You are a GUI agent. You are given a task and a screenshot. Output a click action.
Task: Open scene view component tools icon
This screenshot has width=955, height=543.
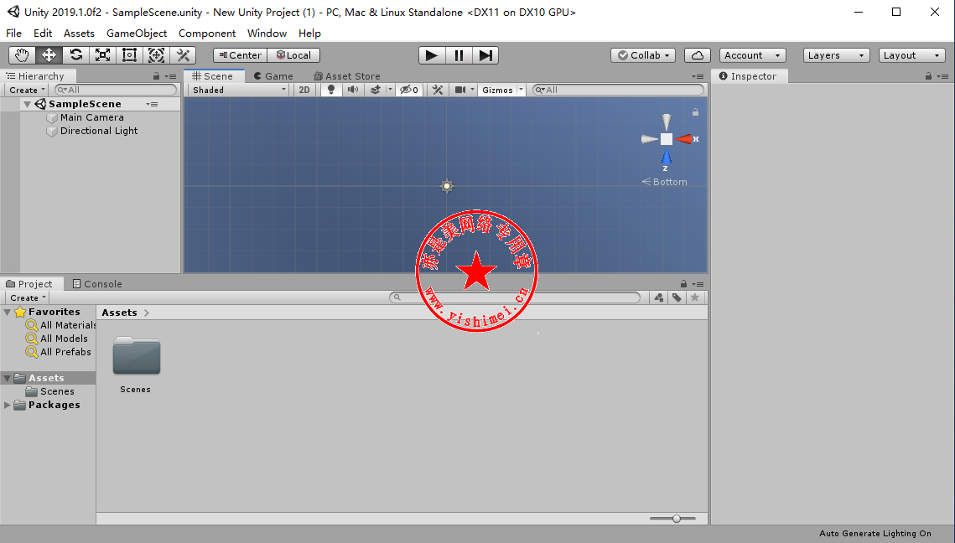coord(438,90)
